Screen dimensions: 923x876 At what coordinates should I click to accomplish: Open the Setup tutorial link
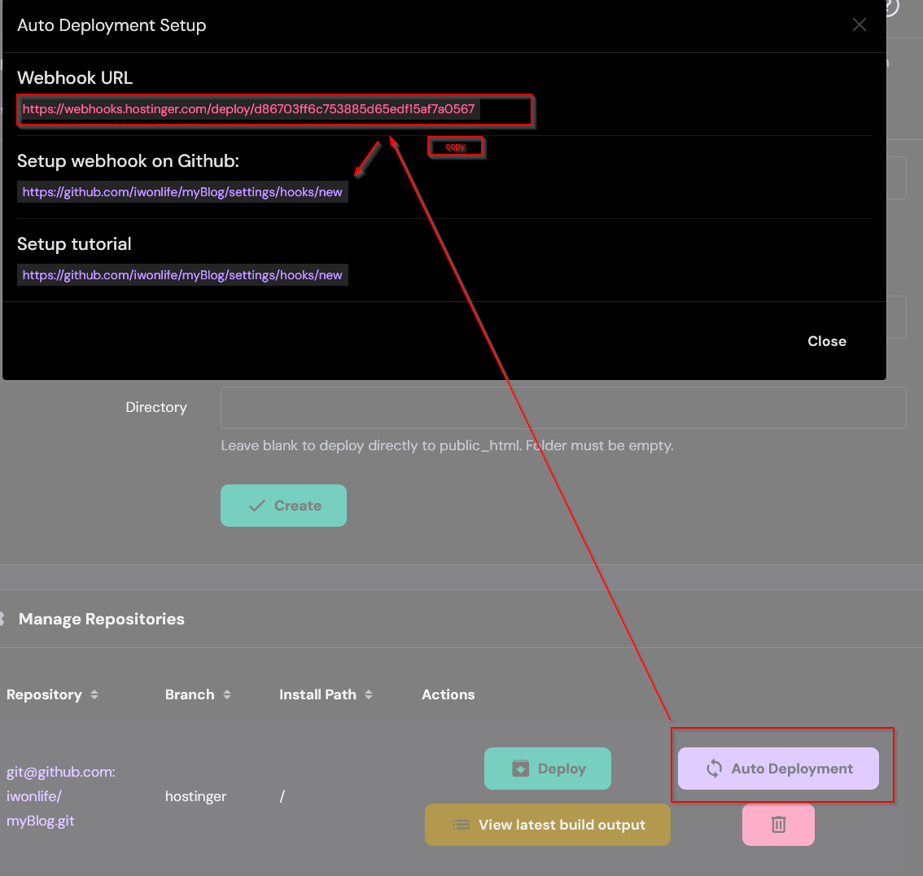[x=182, y=275]
